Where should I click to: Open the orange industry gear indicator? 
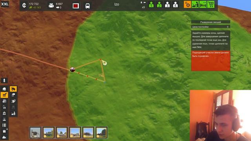tap(187, 4)
